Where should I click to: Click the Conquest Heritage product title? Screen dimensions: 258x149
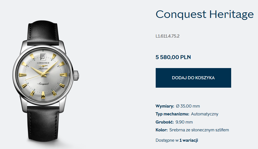205,14
